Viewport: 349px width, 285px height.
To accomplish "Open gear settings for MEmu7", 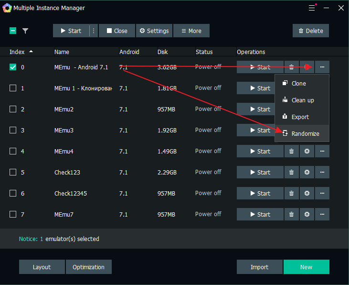I will coord(307,214).
